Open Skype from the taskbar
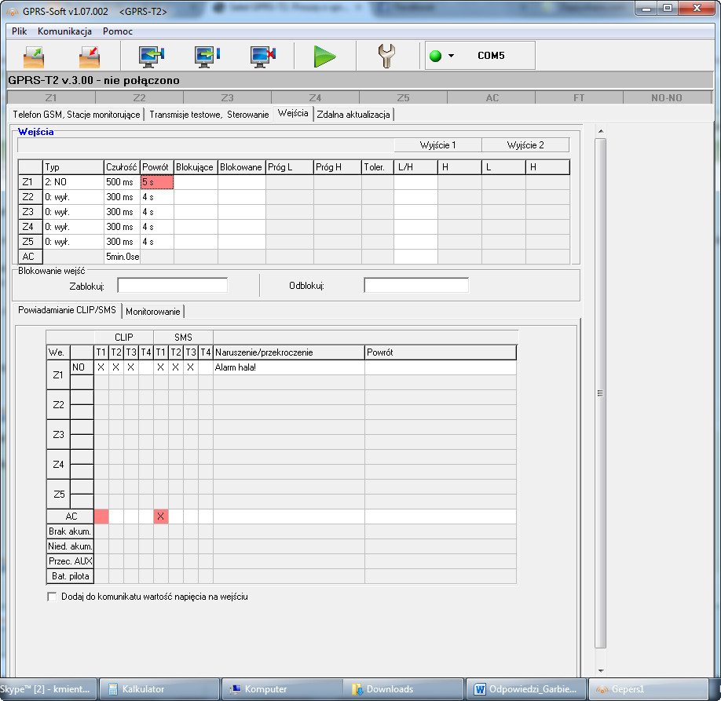721x701 pixels. click(47, 689)
